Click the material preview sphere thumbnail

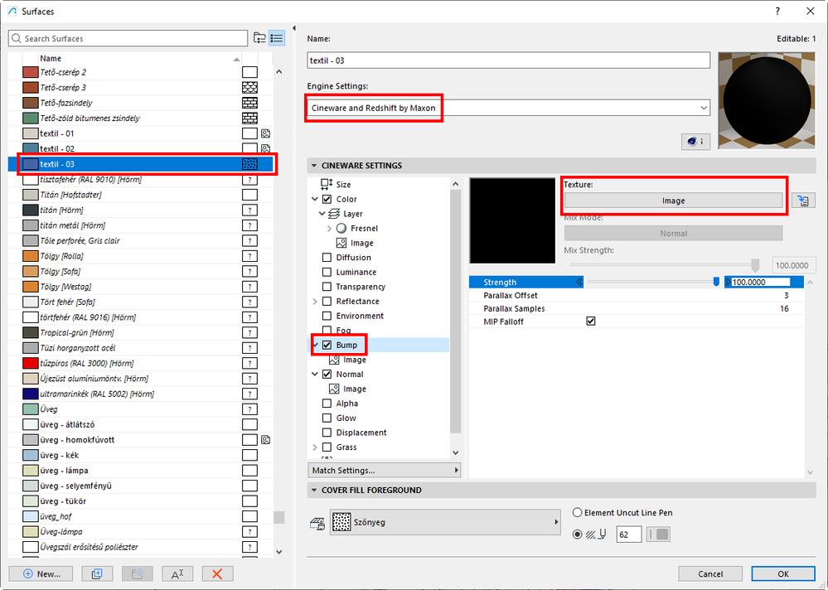(x=766, y=100)
